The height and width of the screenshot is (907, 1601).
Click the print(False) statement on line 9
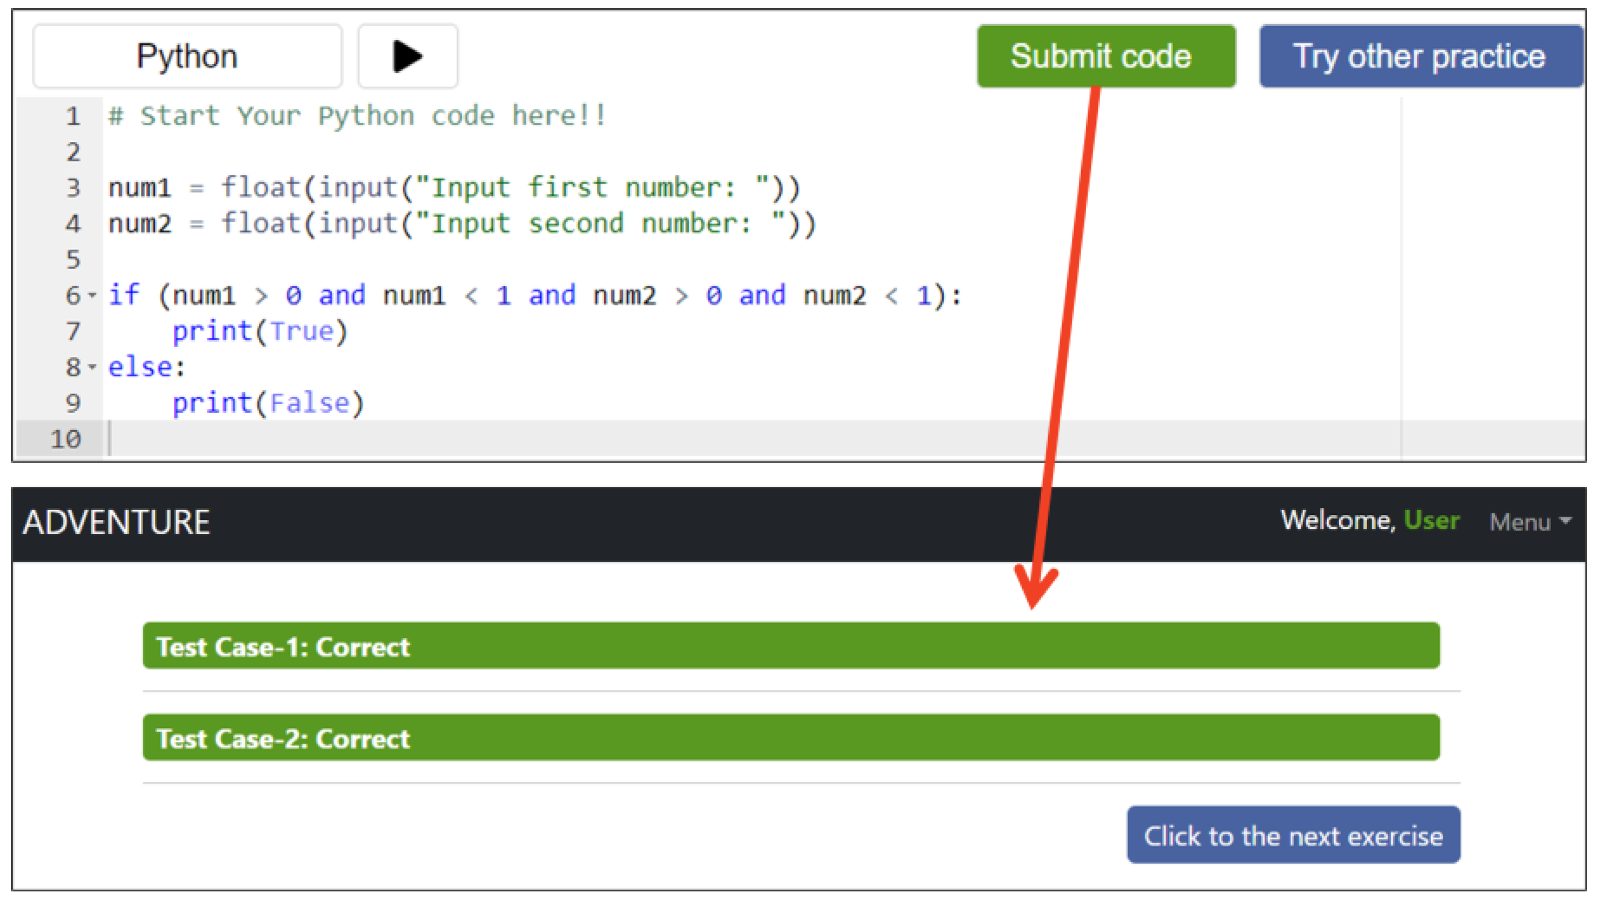tap(268, 403)
